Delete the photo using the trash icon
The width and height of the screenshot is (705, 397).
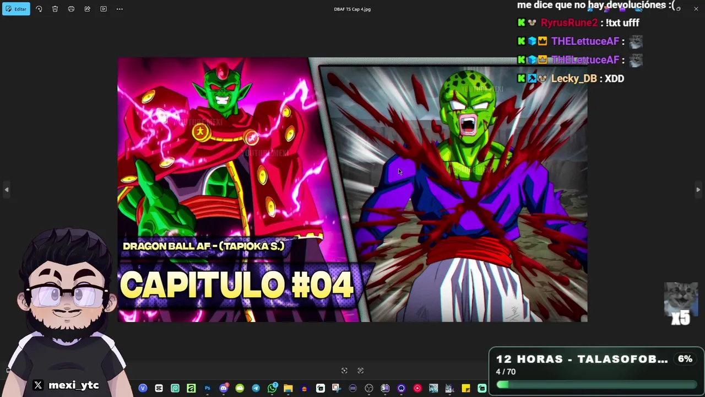point(55,9)
